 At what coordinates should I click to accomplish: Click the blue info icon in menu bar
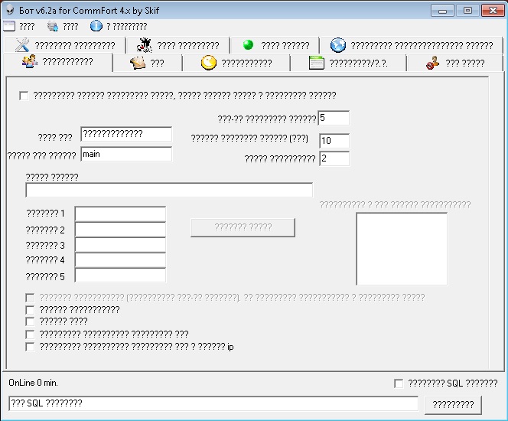[x=96, y=26]
